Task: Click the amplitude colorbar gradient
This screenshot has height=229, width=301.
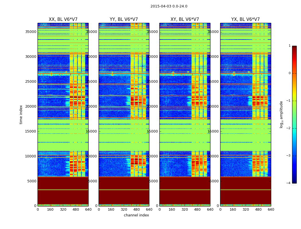Action: 294,114
